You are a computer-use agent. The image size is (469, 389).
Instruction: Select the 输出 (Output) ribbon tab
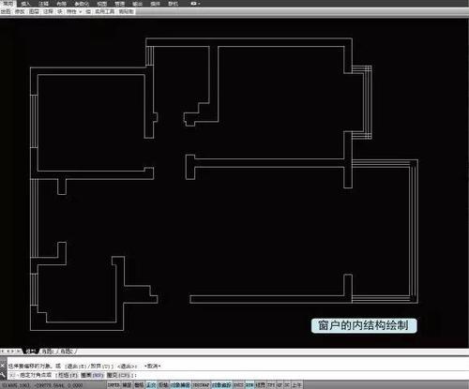click(x=137, y=4)
